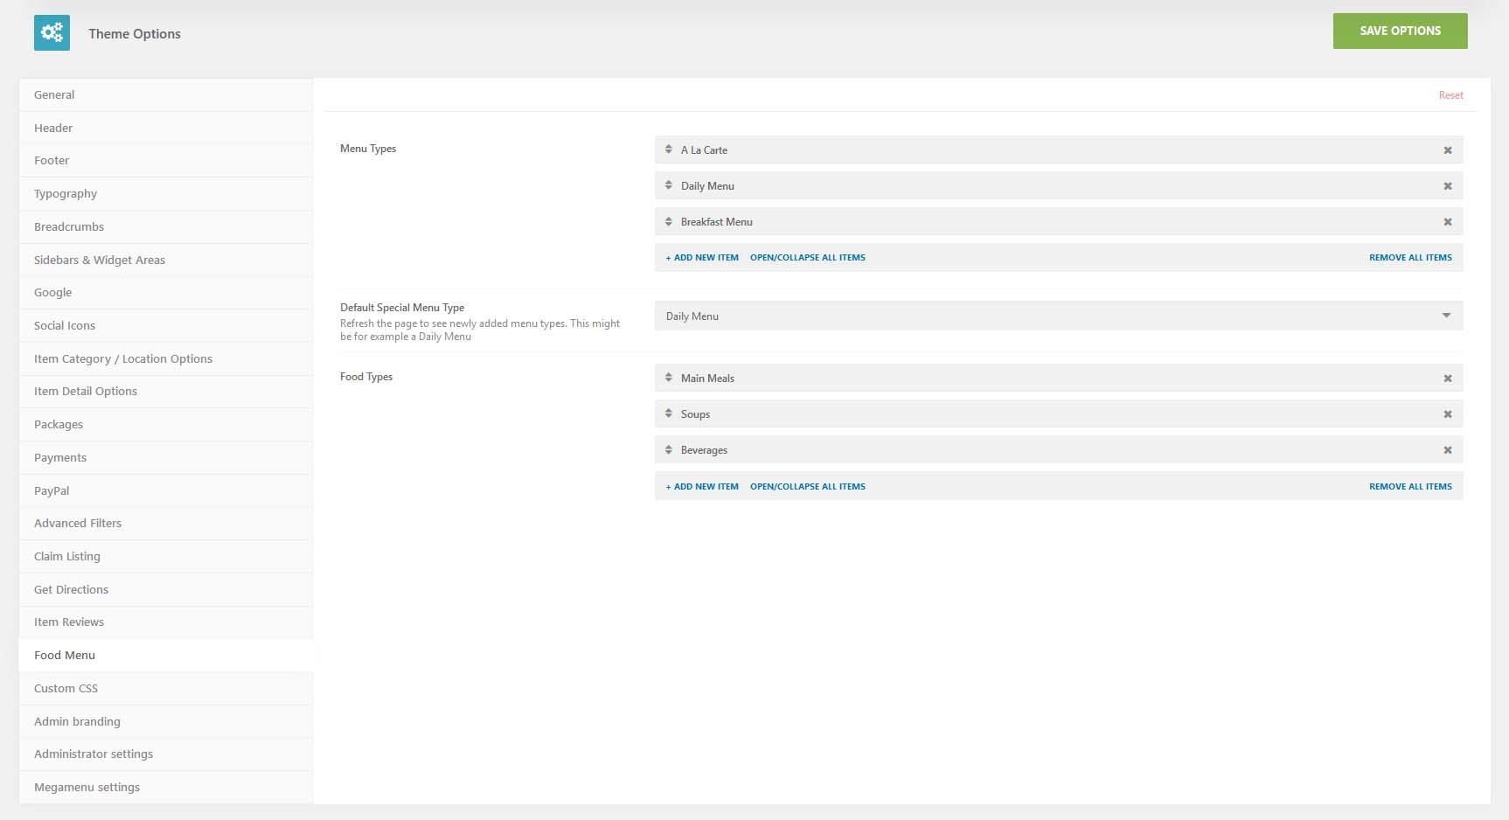Open the General settings section

click(x=165, y=94)
